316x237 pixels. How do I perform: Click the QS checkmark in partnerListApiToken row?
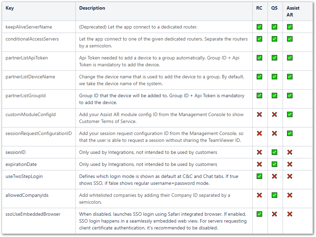coord(274,58)
